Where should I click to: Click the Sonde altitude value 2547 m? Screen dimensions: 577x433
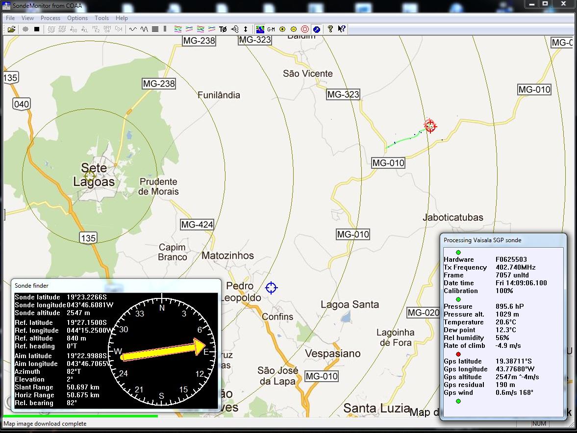pos(78,313)
